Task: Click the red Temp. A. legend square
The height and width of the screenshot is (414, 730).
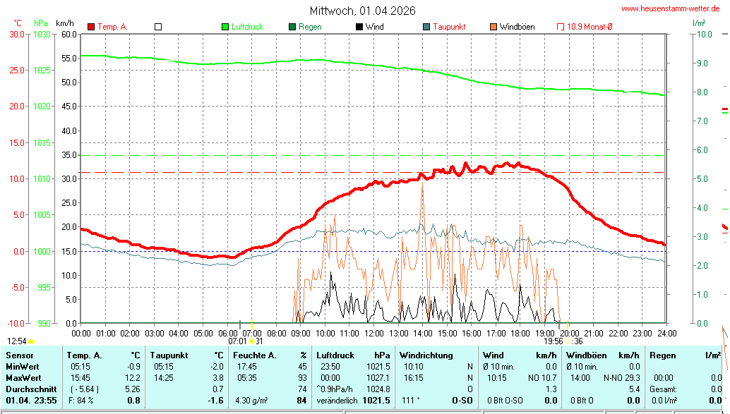Action: [x=91, y=27]
